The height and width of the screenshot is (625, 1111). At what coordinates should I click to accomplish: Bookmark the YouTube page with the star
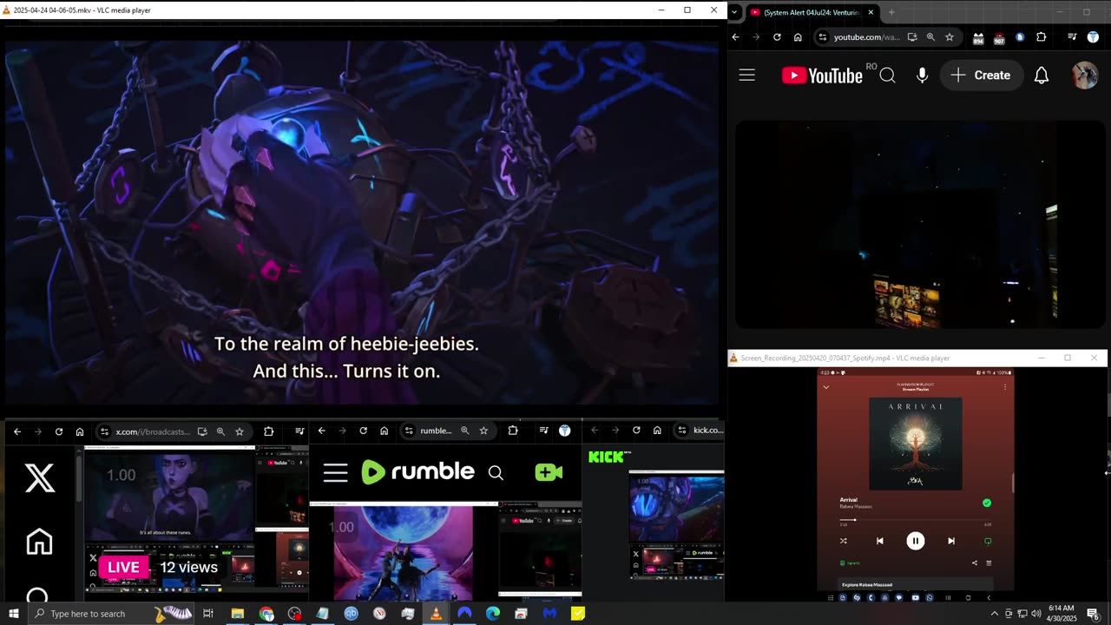950,37
